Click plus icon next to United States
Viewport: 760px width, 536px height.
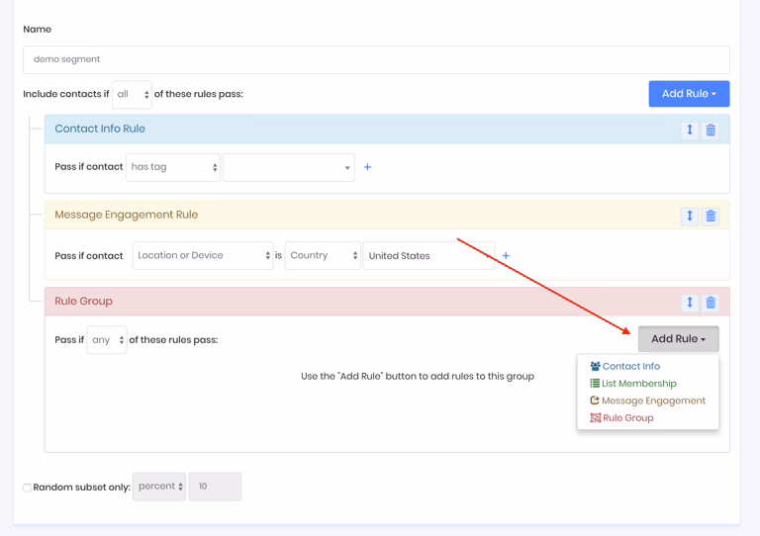506,256
